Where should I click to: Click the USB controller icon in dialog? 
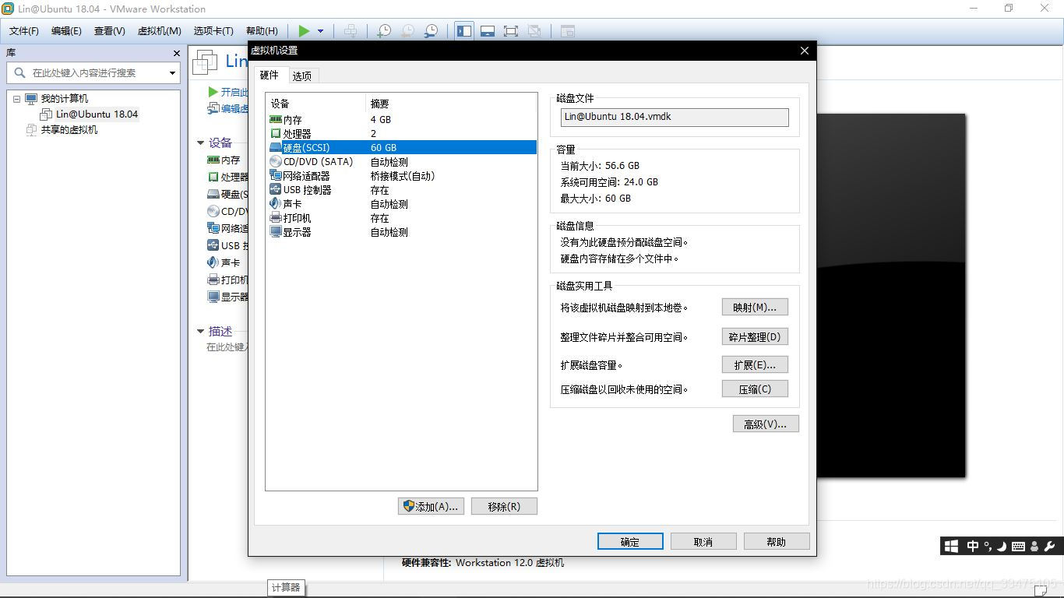pos(275,190)
